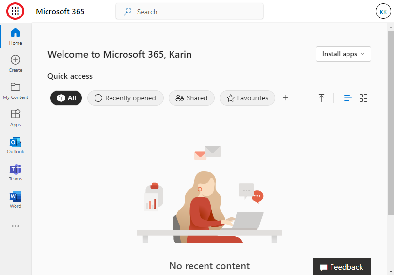Select the Favourites filter
The image size is (394, 275).
(247, 98)
